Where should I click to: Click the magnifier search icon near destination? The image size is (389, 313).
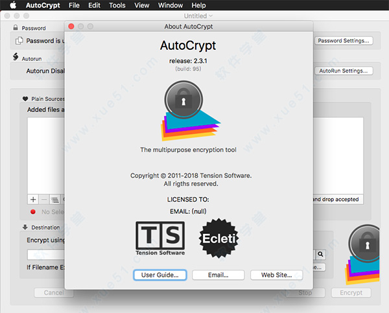click(320, 254)
